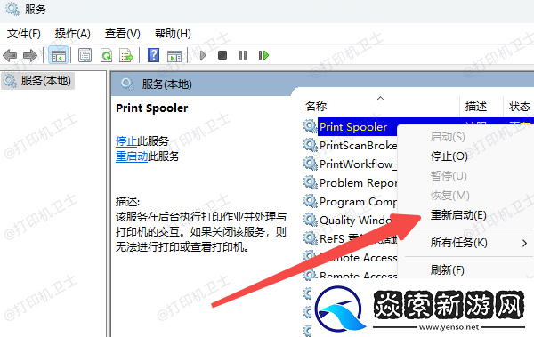The image size is (534, 337).
Task: Expand the 所有任务(K) submenu arrow
Action: point(524,243)
